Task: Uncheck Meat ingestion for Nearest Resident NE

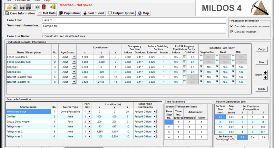Action: [217, 82]
